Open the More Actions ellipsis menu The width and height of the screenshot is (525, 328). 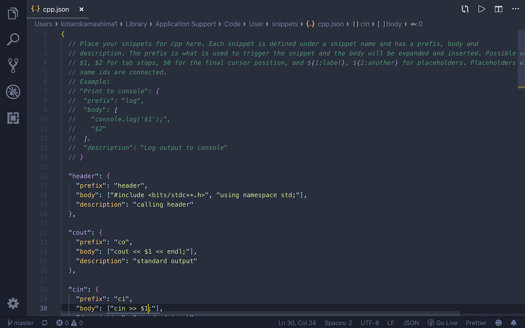click(x=515, y=9)
